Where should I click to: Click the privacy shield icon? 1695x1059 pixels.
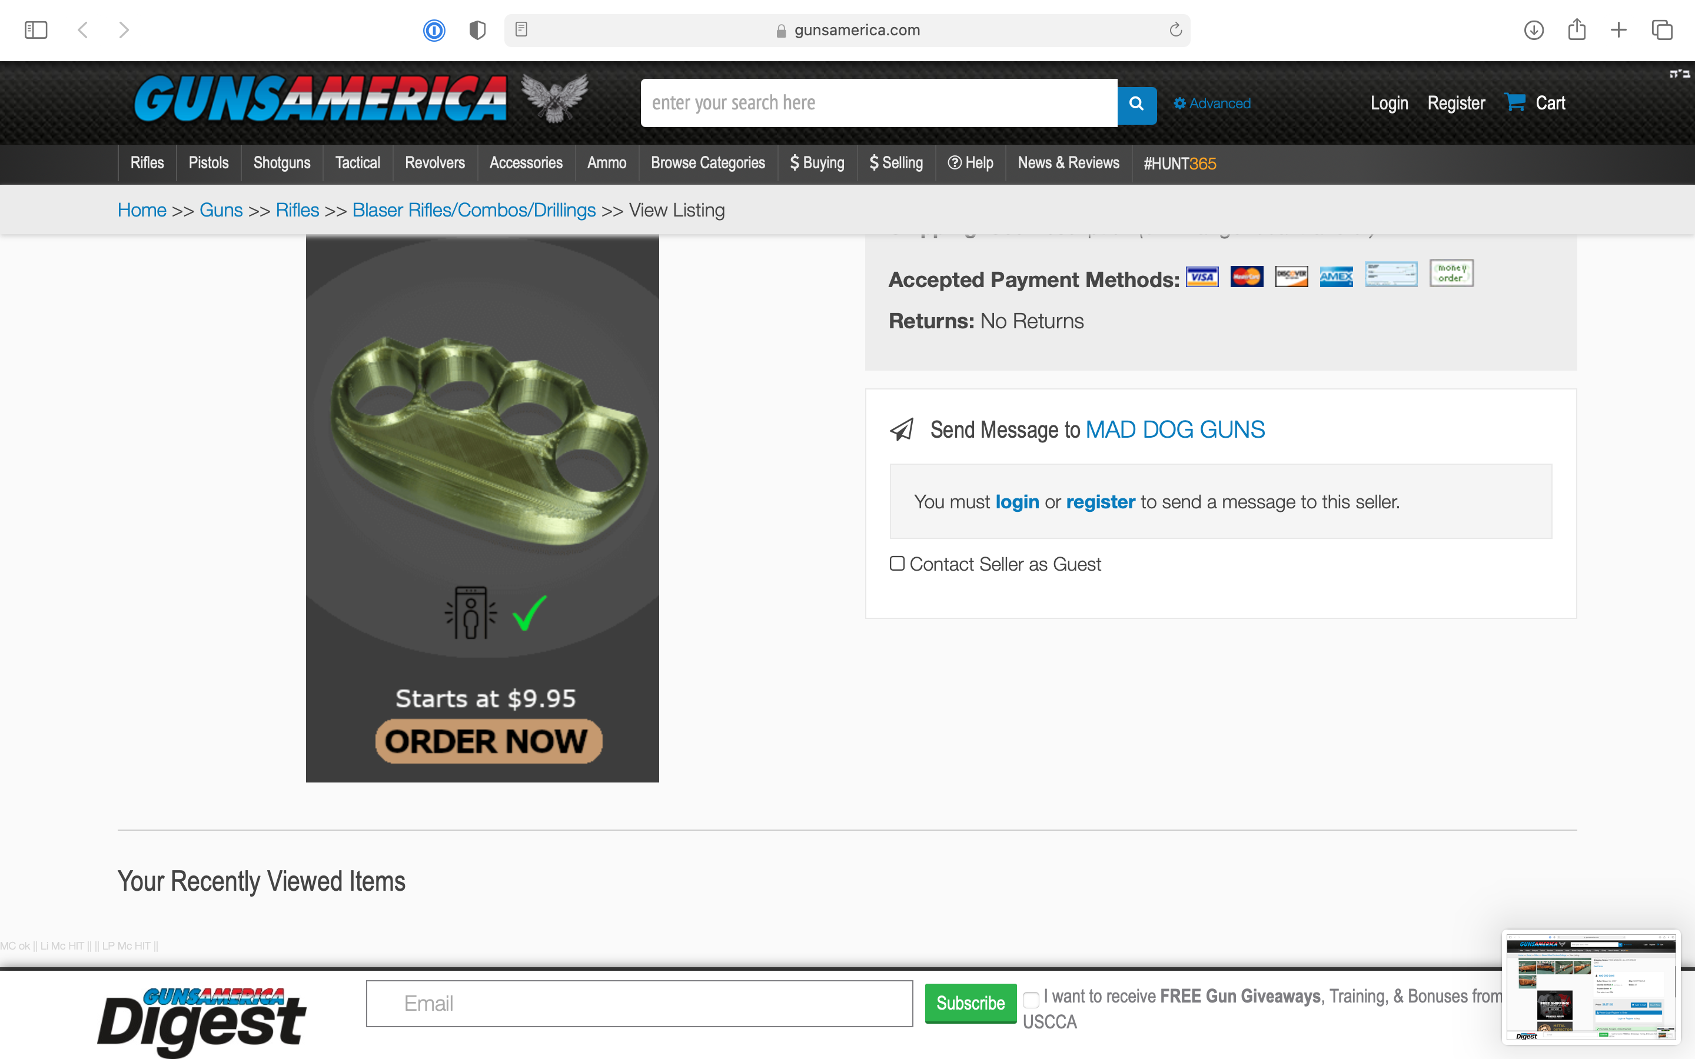(477, 30)
